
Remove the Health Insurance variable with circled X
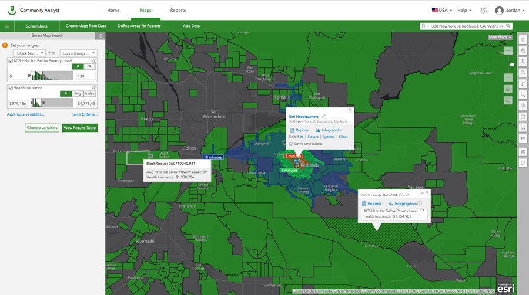94,88
